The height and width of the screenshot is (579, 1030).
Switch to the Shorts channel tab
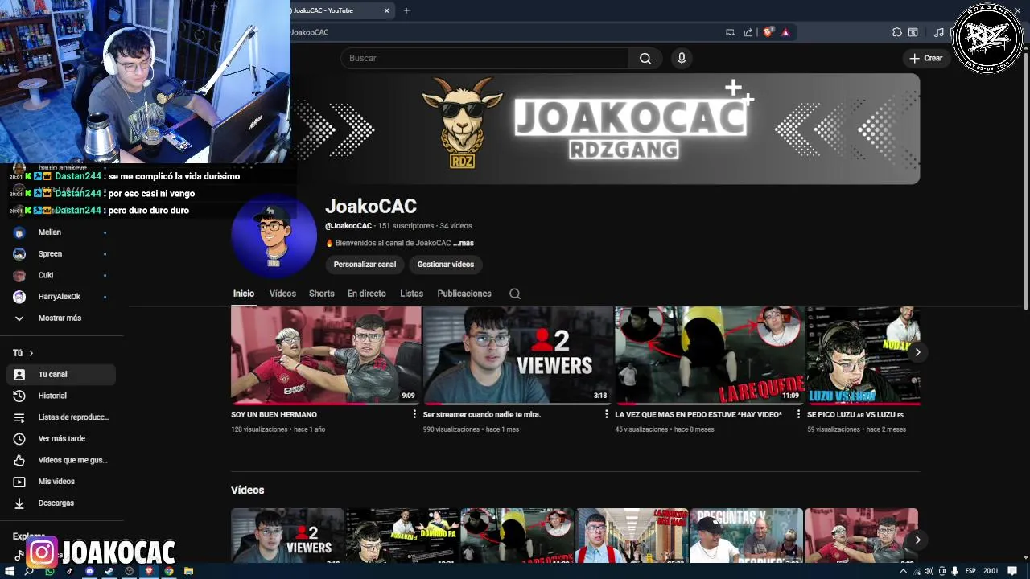tap(322, 294)
